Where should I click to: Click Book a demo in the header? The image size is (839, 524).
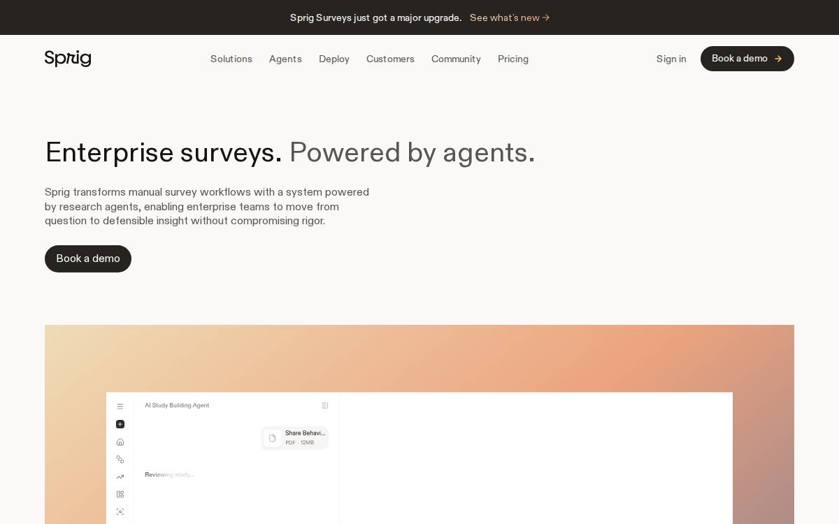(x=747, y=59)
